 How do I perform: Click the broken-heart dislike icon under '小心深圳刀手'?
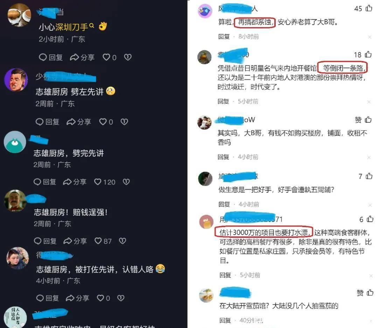(x=128, y=57)
